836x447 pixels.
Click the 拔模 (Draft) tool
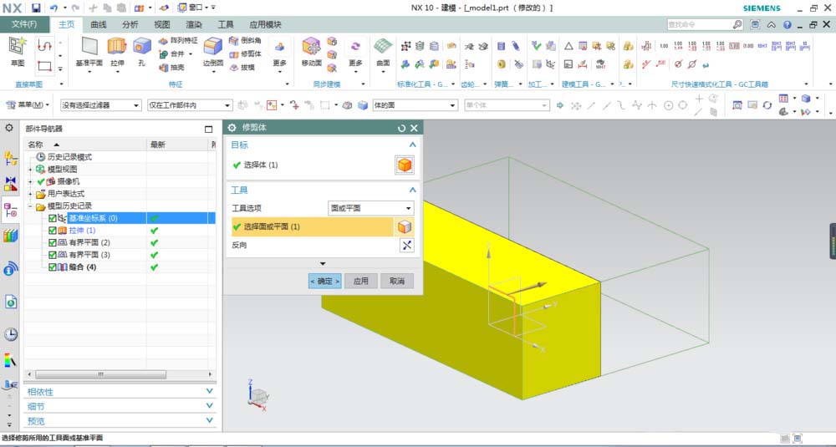[x=242, y=67]
